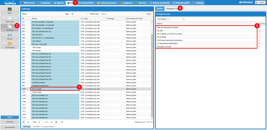Open the Integrations/API tab
The width and height of the screenshot is (267, 130).
[x=181, y=3]
